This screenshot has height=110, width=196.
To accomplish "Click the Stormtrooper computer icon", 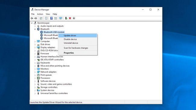I will point(35,23).
